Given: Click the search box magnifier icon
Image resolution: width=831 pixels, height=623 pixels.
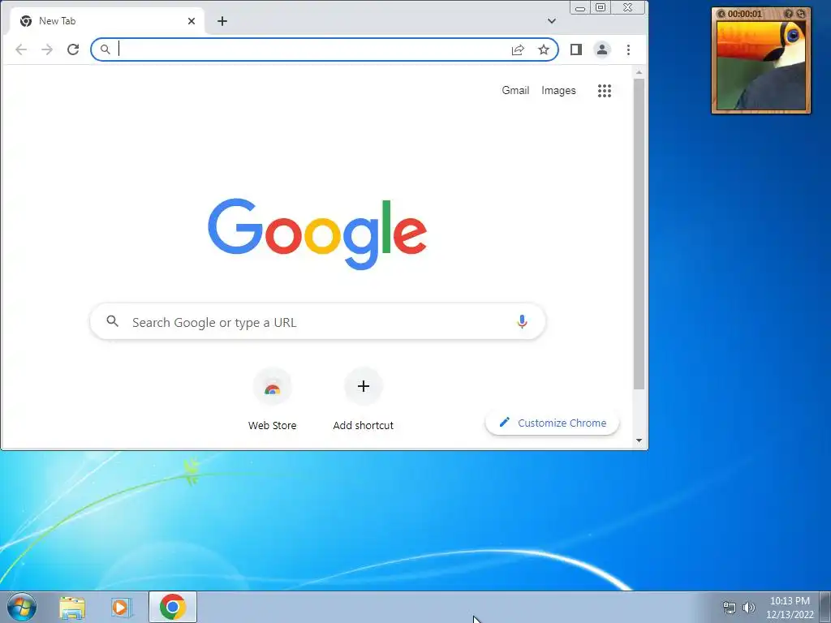Looking at the screenshot, I should [x=112, y=321].
